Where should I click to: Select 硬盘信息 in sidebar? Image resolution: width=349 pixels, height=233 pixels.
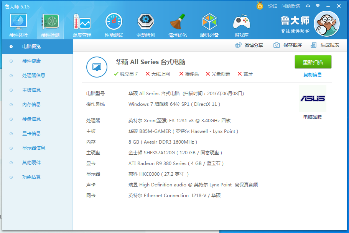(x=38, y=119)
